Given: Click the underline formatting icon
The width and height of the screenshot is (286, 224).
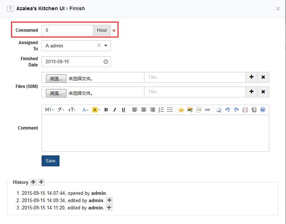Looking at the screenshot, I should point(123,110).
